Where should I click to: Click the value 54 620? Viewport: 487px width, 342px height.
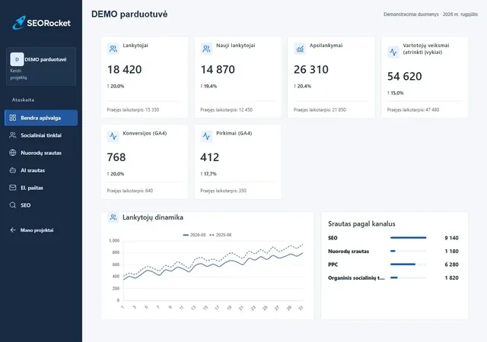click(x=404, y=76)
